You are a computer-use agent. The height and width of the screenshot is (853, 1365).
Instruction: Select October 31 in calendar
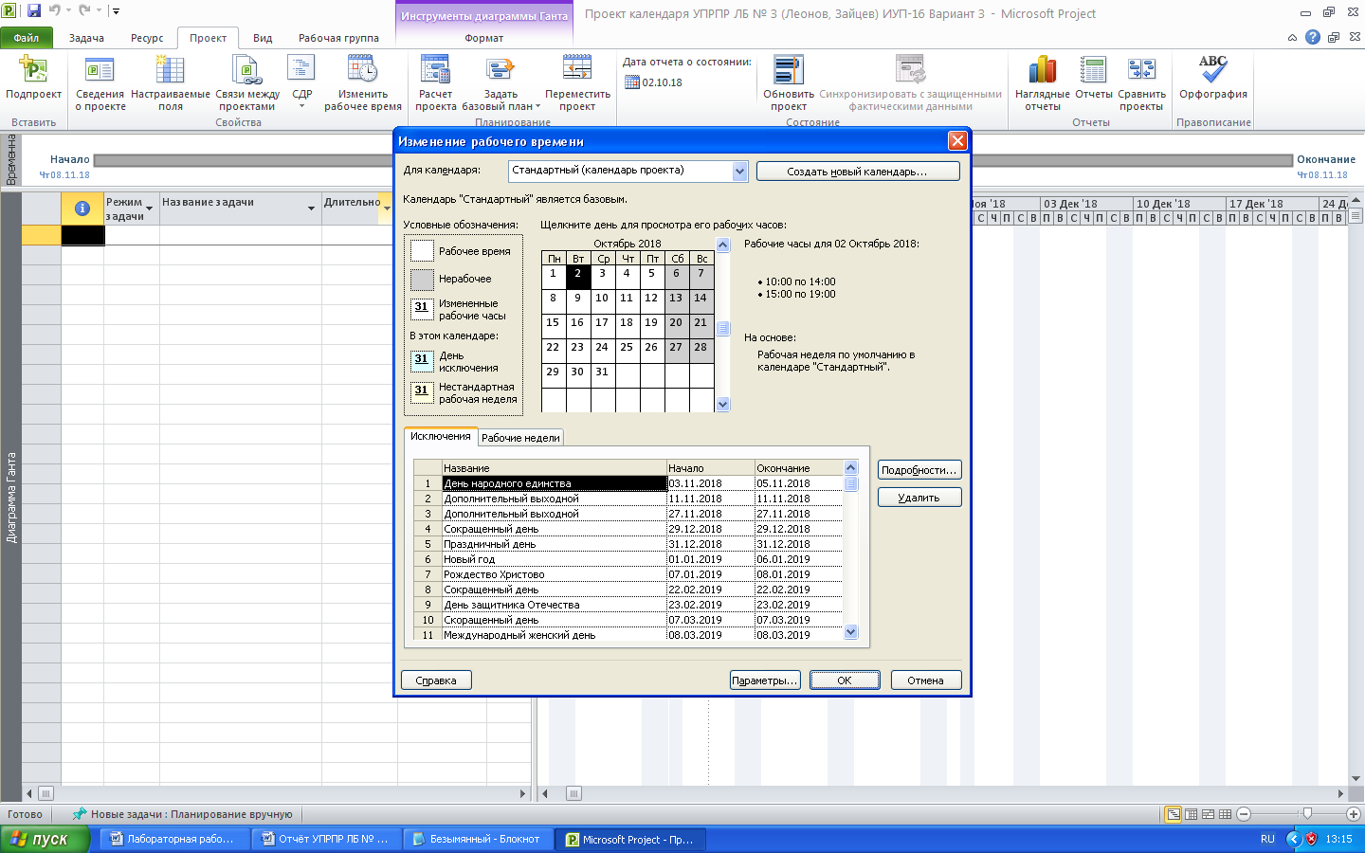click(602, 376)
